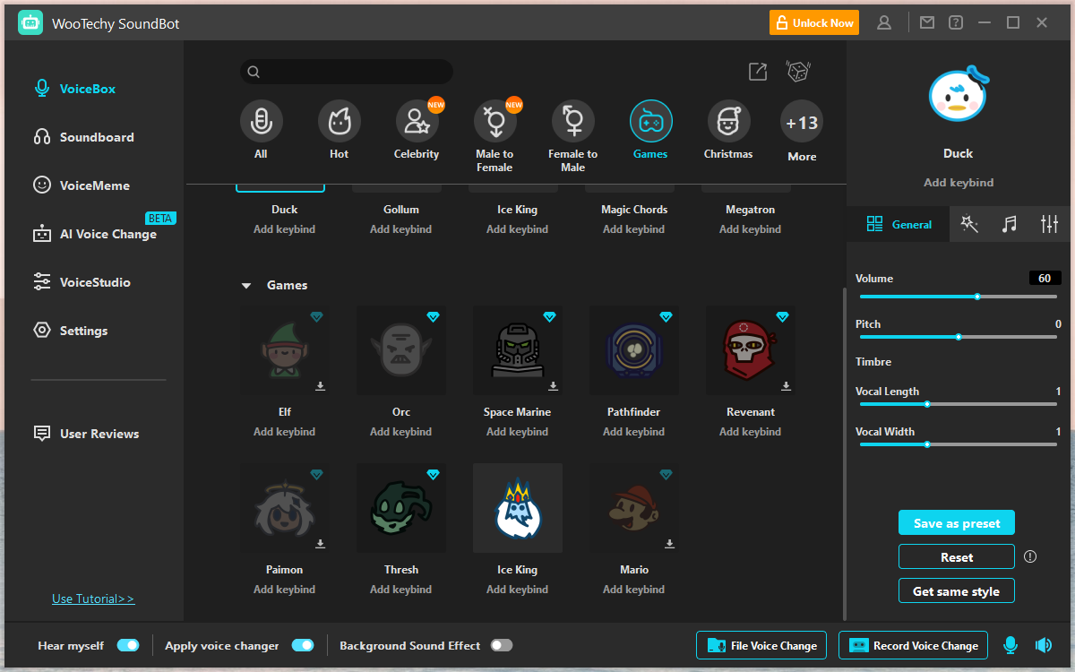Click Save as preset button
1075x672 pixels.
coord(957,523)
